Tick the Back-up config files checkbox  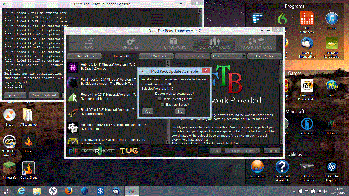click(159, 99)
